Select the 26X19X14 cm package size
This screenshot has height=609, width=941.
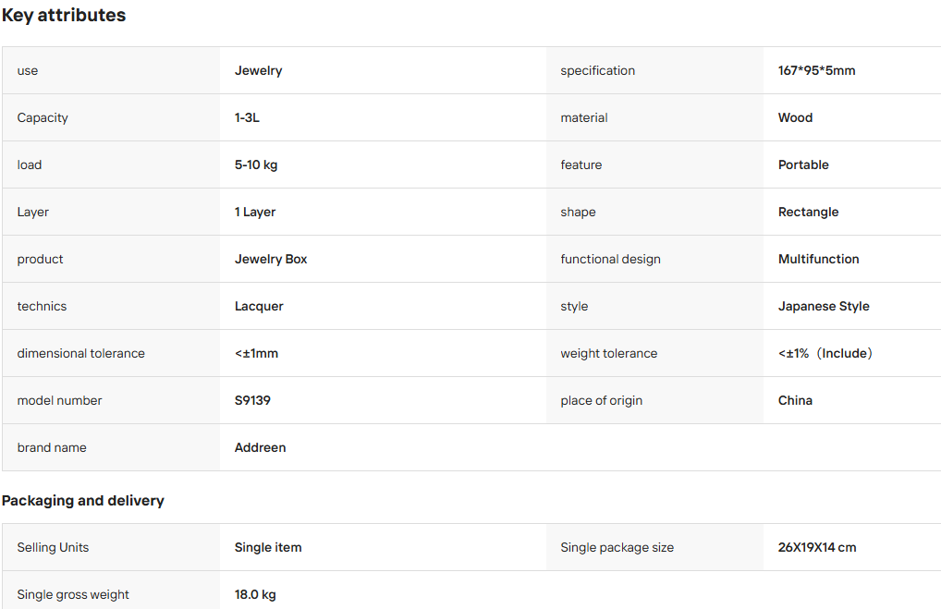pos(817,547)
